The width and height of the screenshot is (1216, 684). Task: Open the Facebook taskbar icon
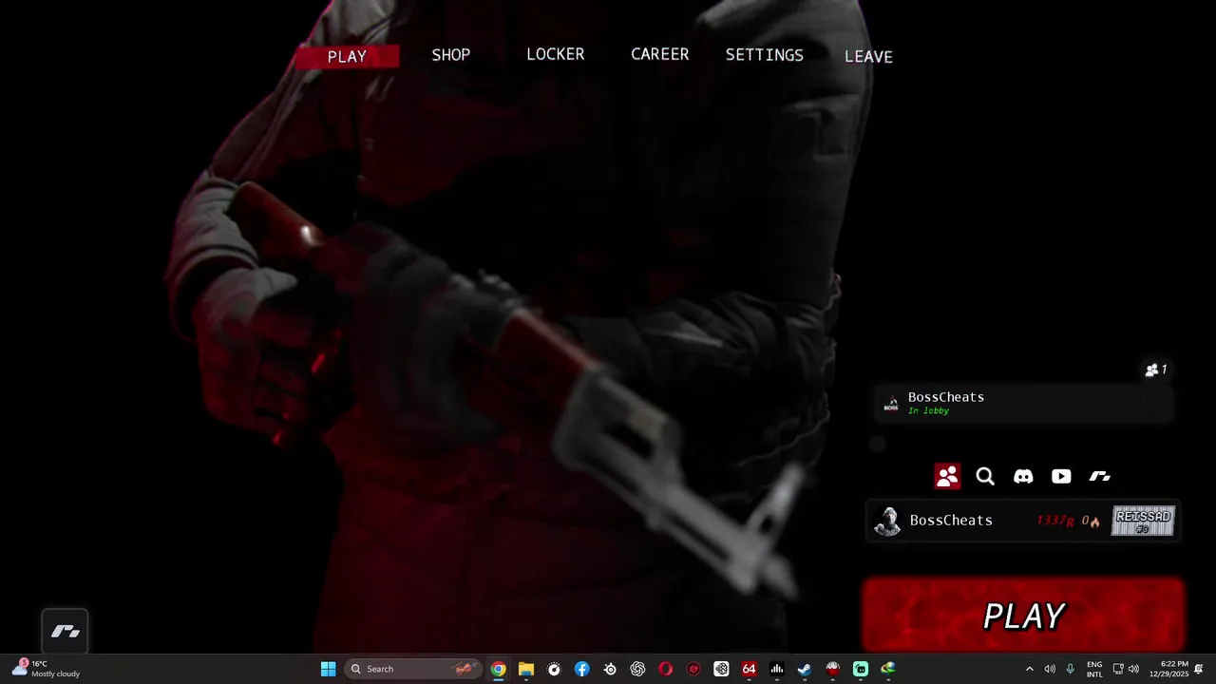coord(581,669)
